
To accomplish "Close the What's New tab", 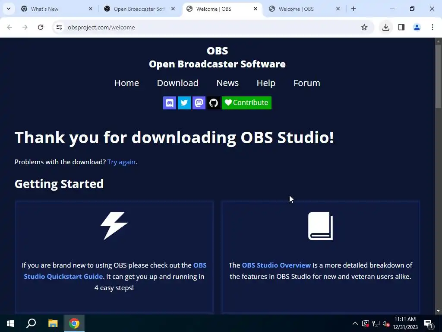I will click(91, 9).
